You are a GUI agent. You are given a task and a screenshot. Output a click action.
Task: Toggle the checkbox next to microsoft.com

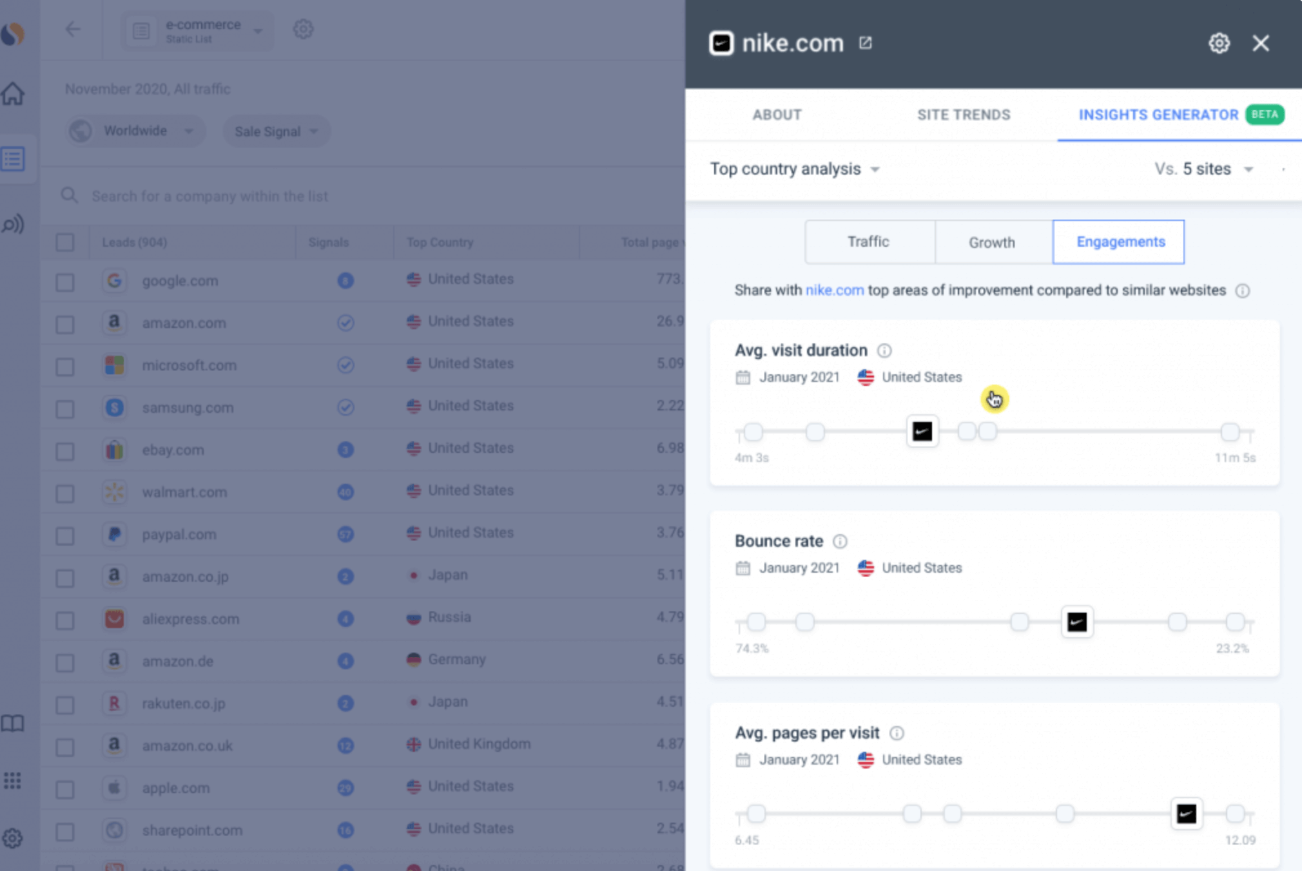click(x=65, y=365)
